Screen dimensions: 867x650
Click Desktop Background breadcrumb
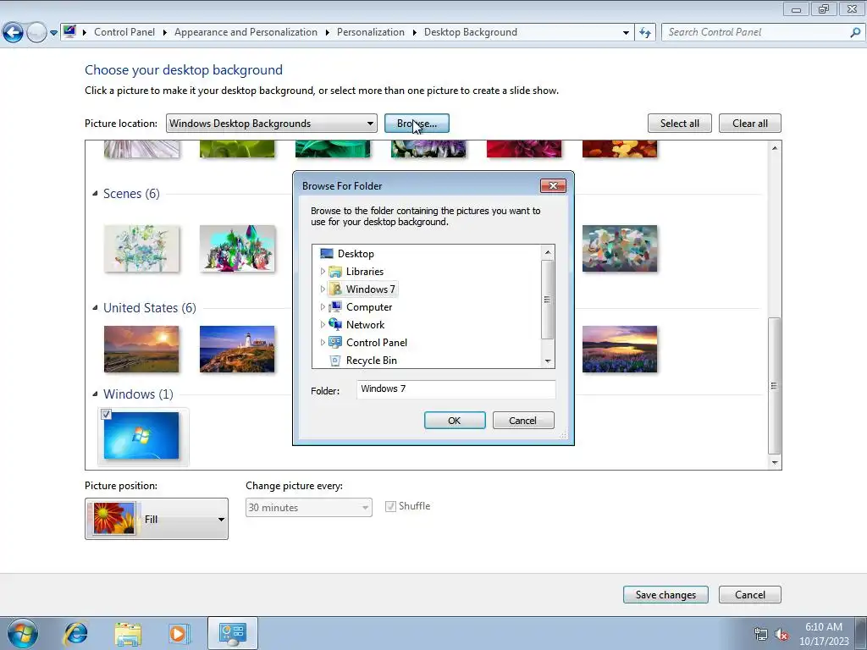471,32
